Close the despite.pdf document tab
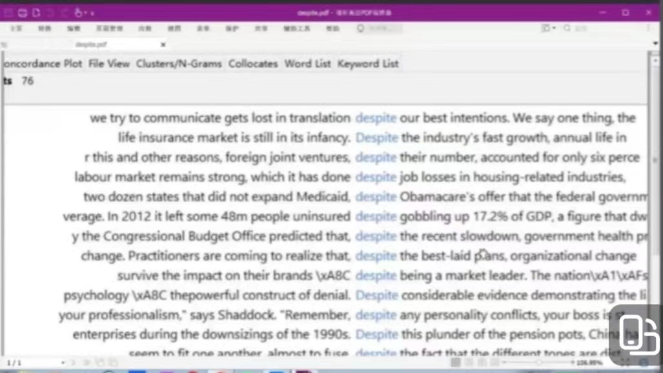The image size is (663, 373). [163, 45]
